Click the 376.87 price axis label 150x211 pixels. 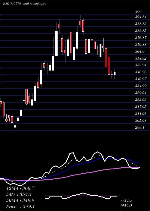tap(140, 38)
